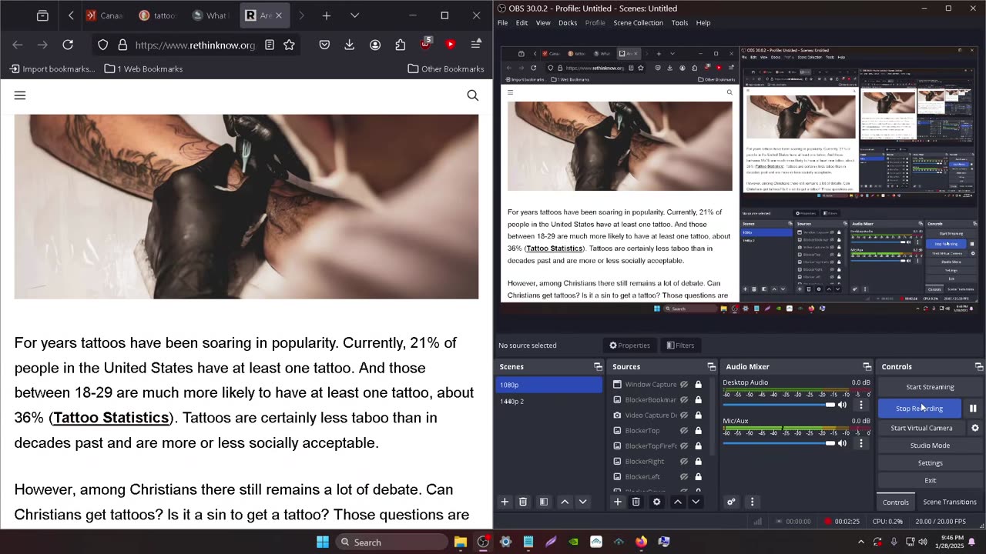Open Tattoo Statistics link on webpage

[x=111, y=418]
